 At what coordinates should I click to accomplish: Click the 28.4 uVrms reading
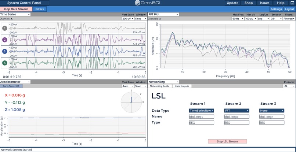[139, 67]
